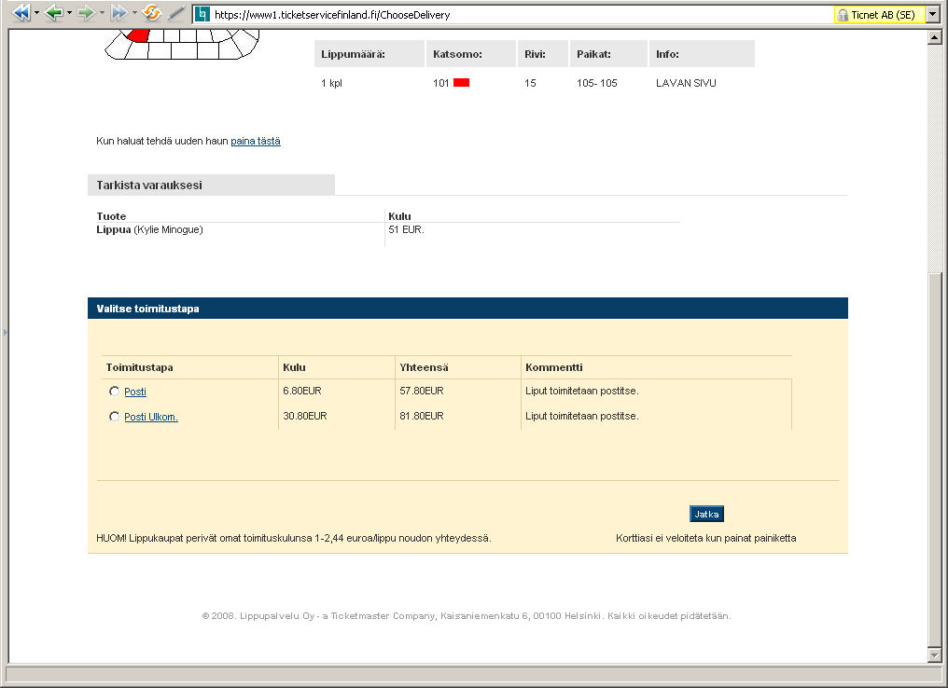Click the green Forward arrow
The image size is (948, 688).
(x=85, y=13)
